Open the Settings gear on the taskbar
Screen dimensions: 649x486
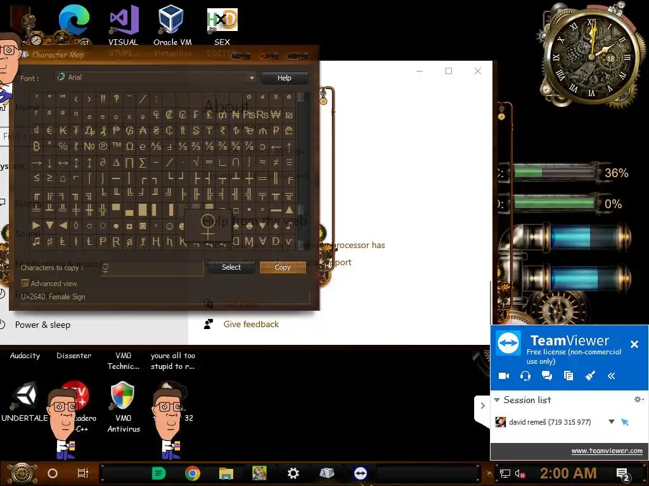click(x=293, y=473)
